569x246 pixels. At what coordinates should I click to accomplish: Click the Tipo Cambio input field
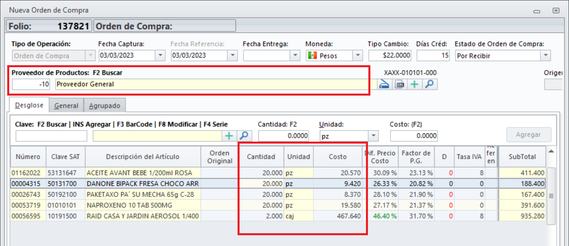point(390,56)
